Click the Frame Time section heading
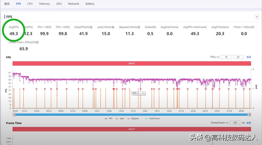 14,123
